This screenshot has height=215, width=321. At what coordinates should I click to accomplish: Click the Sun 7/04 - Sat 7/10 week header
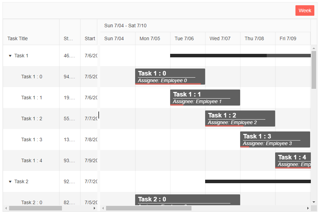click(125, 26)
